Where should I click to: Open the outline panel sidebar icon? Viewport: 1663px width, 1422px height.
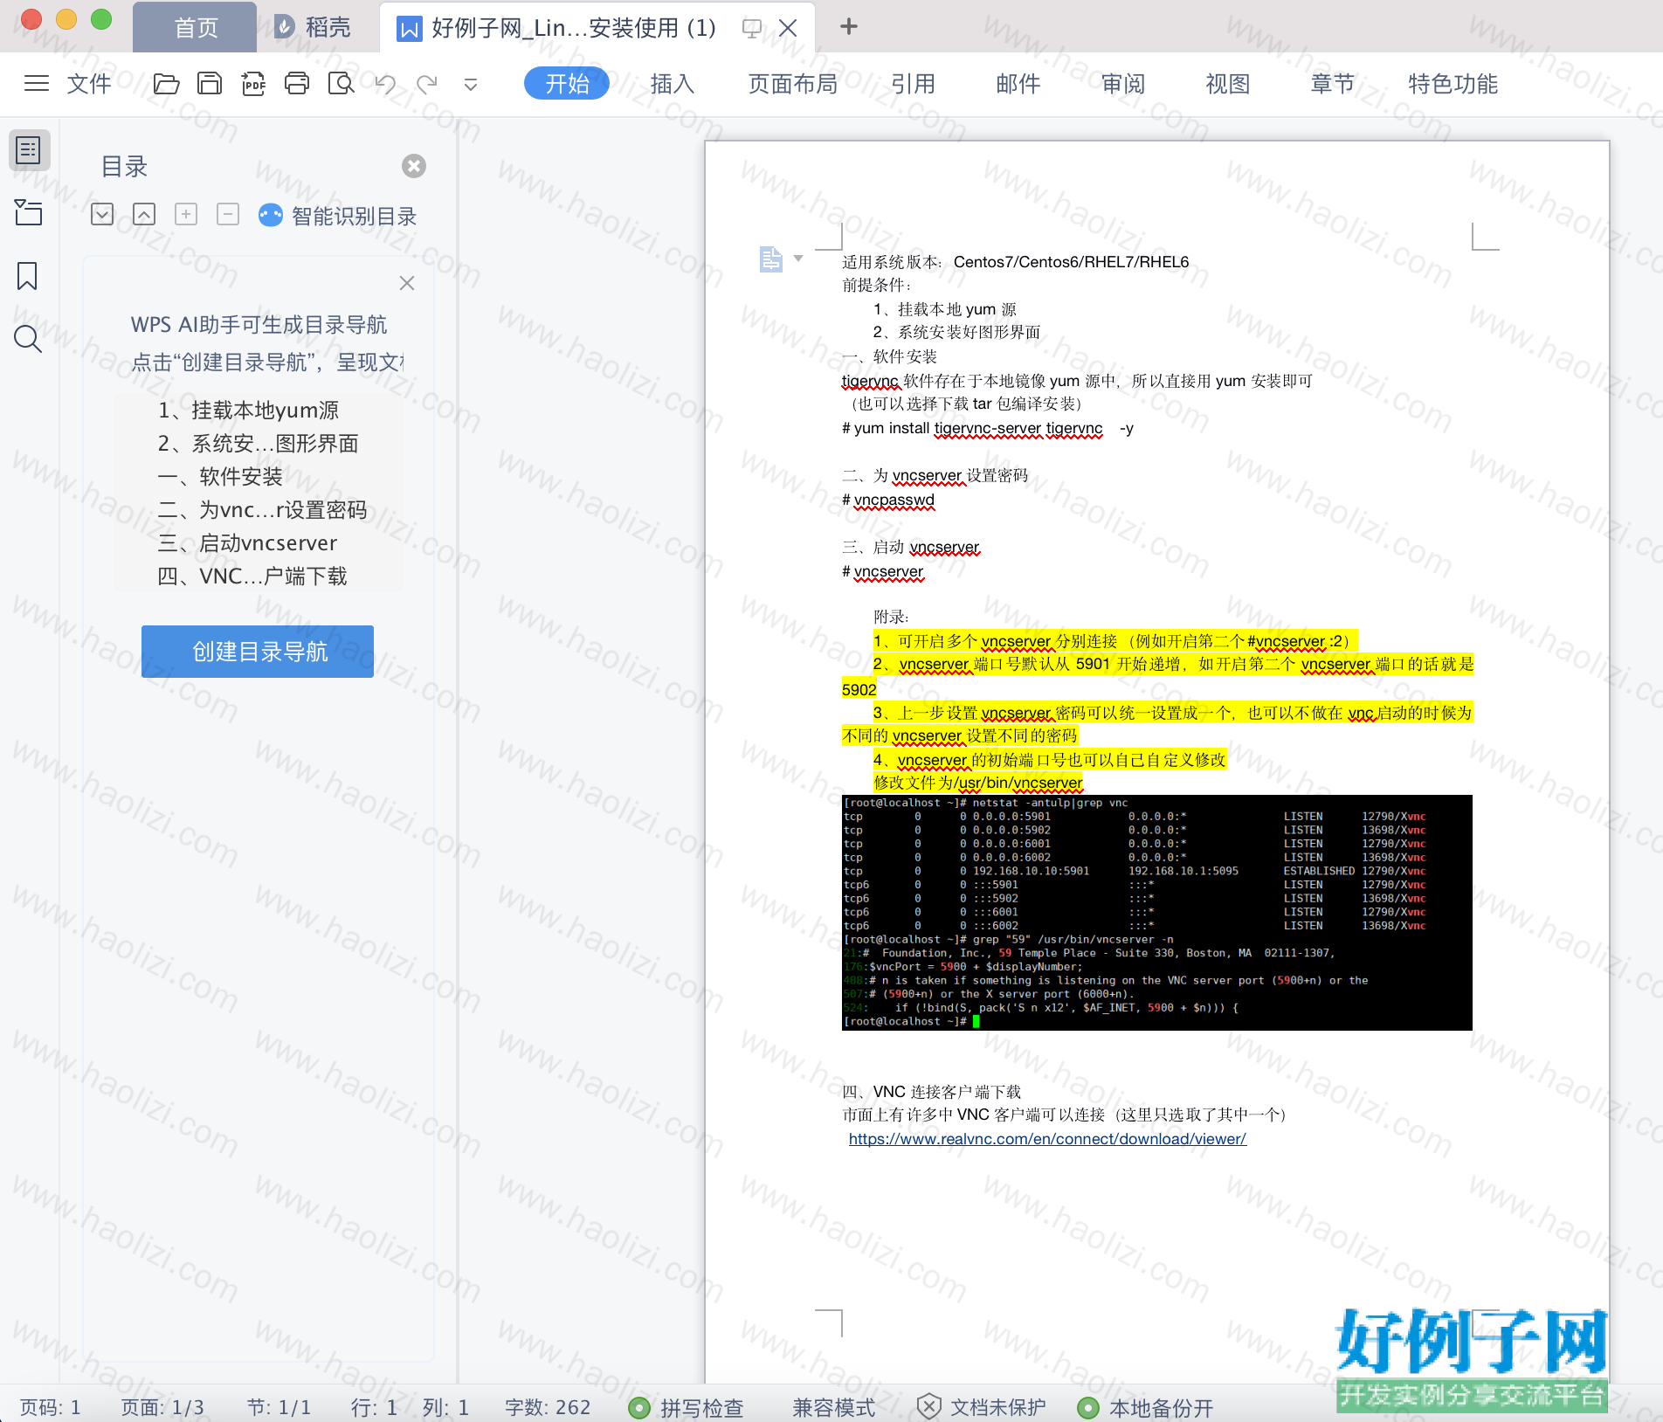click(28, 150)
